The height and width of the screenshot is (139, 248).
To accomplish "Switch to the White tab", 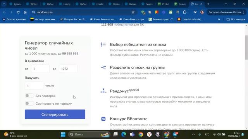I will pyautogui.click(x=32, y=4).
